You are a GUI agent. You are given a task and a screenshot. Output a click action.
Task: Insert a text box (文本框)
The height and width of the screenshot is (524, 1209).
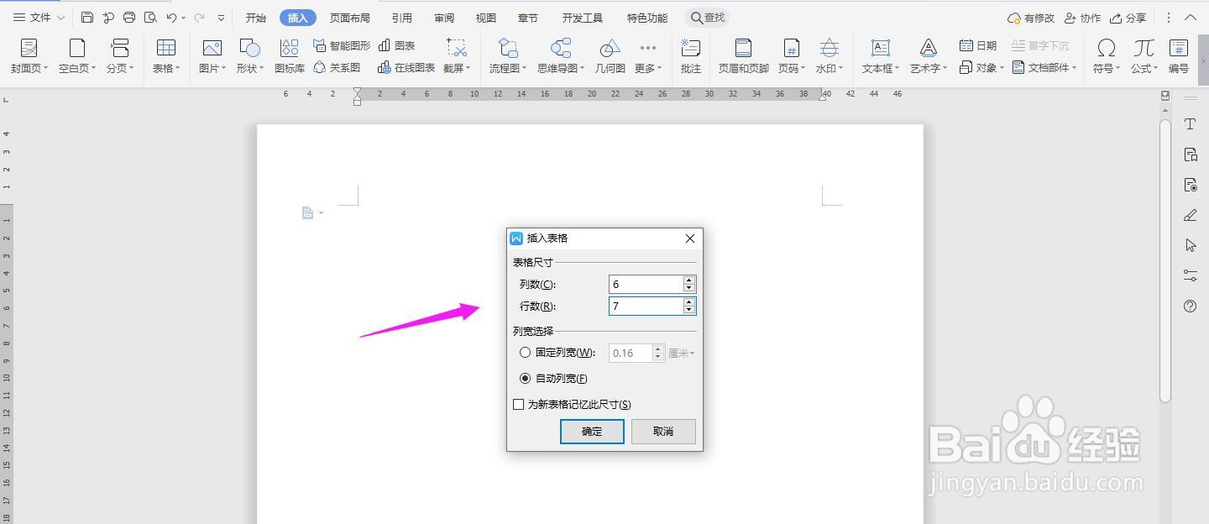[x=880, y=56]
